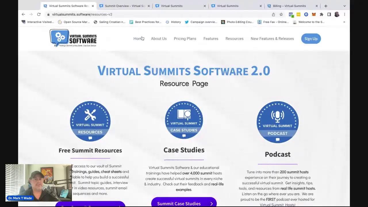The image size is (368, 207).
Task: Switch to the third Virtual Summits tab
Action: tap(180, 6)
